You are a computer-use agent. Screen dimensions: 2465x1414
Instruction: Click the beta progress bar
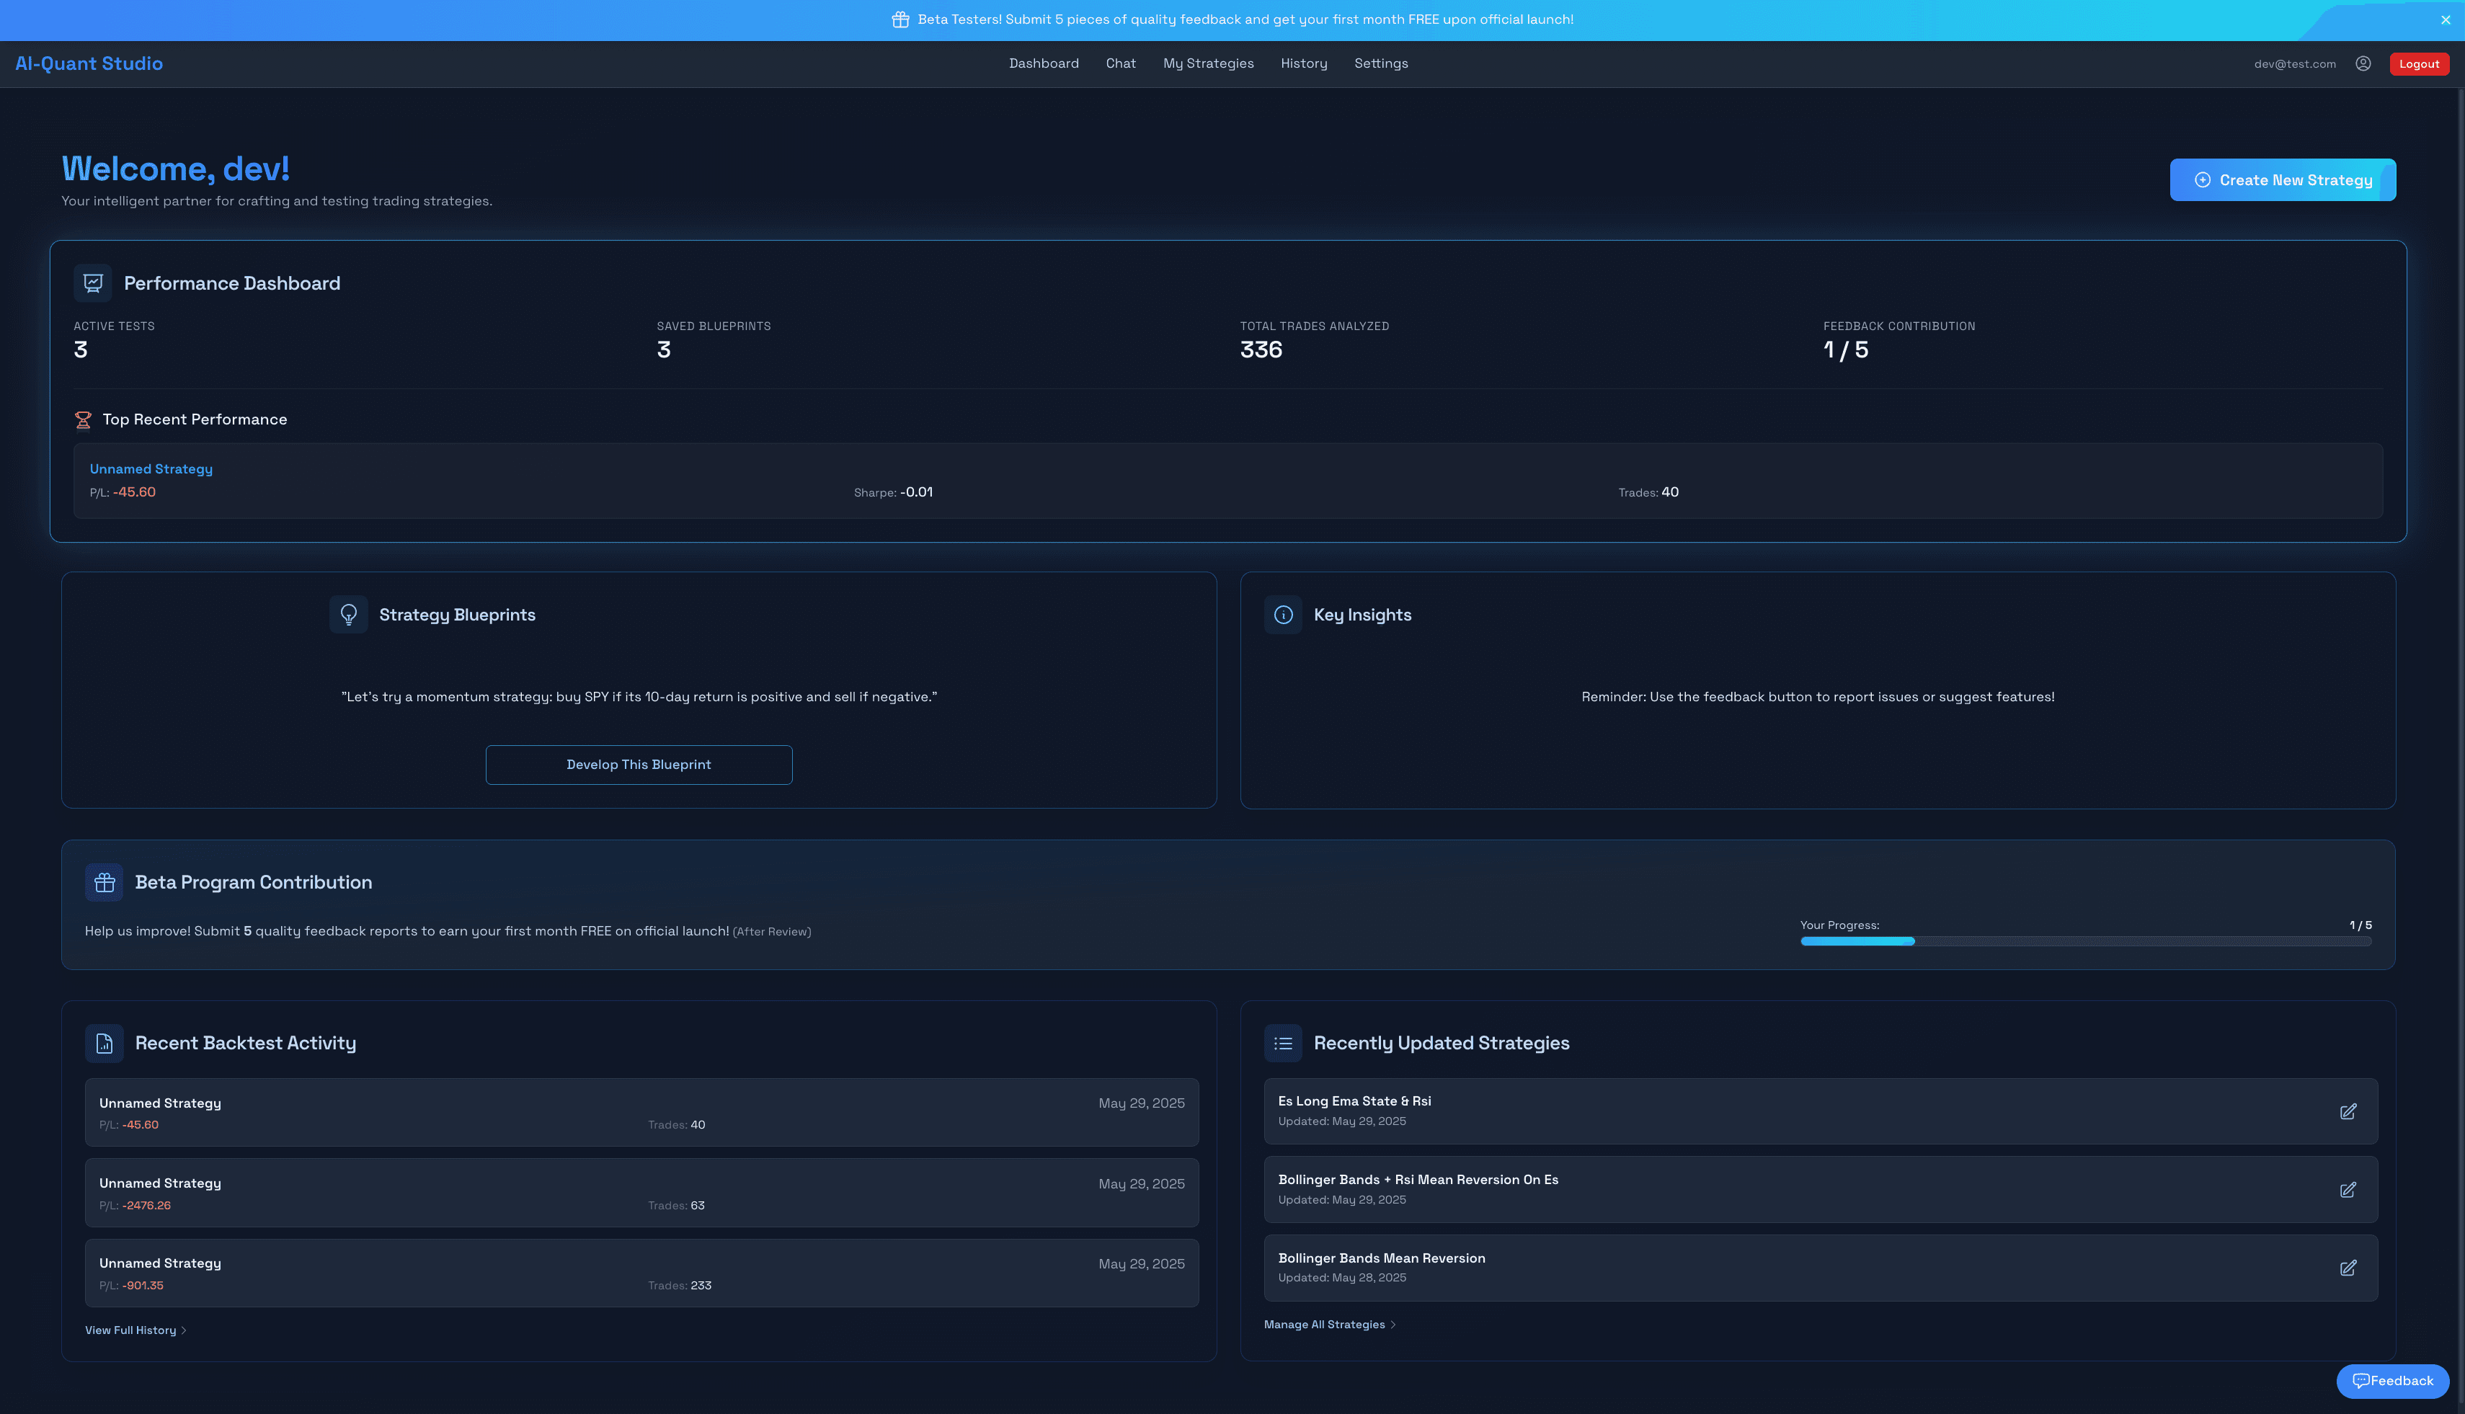pyautogui.click(x=2085, y=941)
